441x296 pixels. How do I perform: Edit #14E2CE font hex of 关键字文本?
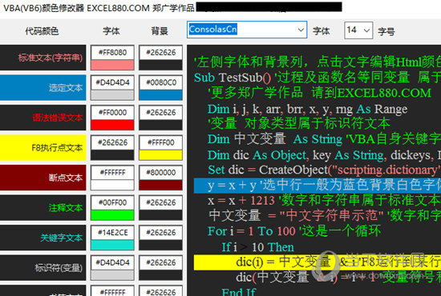tap(112, 233)
